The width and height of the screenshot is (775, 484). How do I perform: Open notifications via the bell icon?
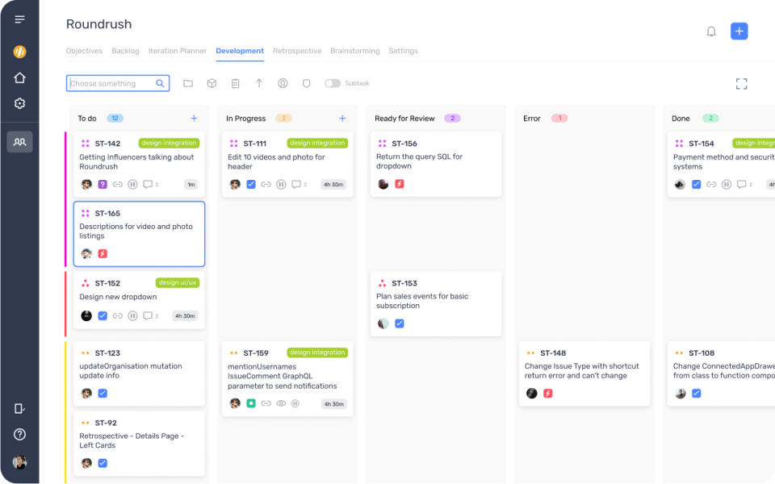click(x=712, y=30)
